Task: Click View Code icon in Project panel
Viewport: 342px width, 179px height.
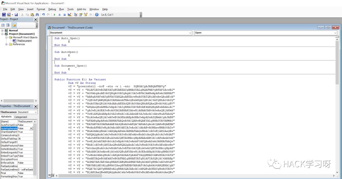Action: [x=3, y=25]
